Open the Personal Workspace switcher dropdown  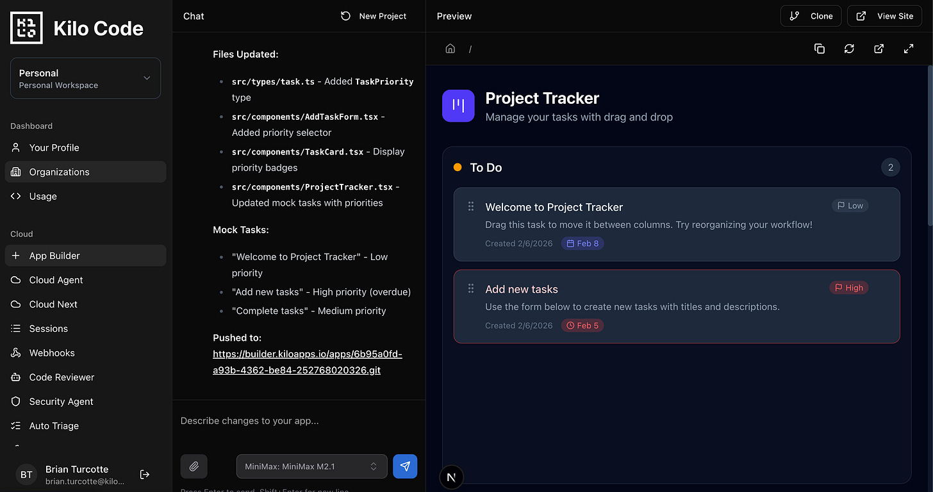click(x=85, y=78)
